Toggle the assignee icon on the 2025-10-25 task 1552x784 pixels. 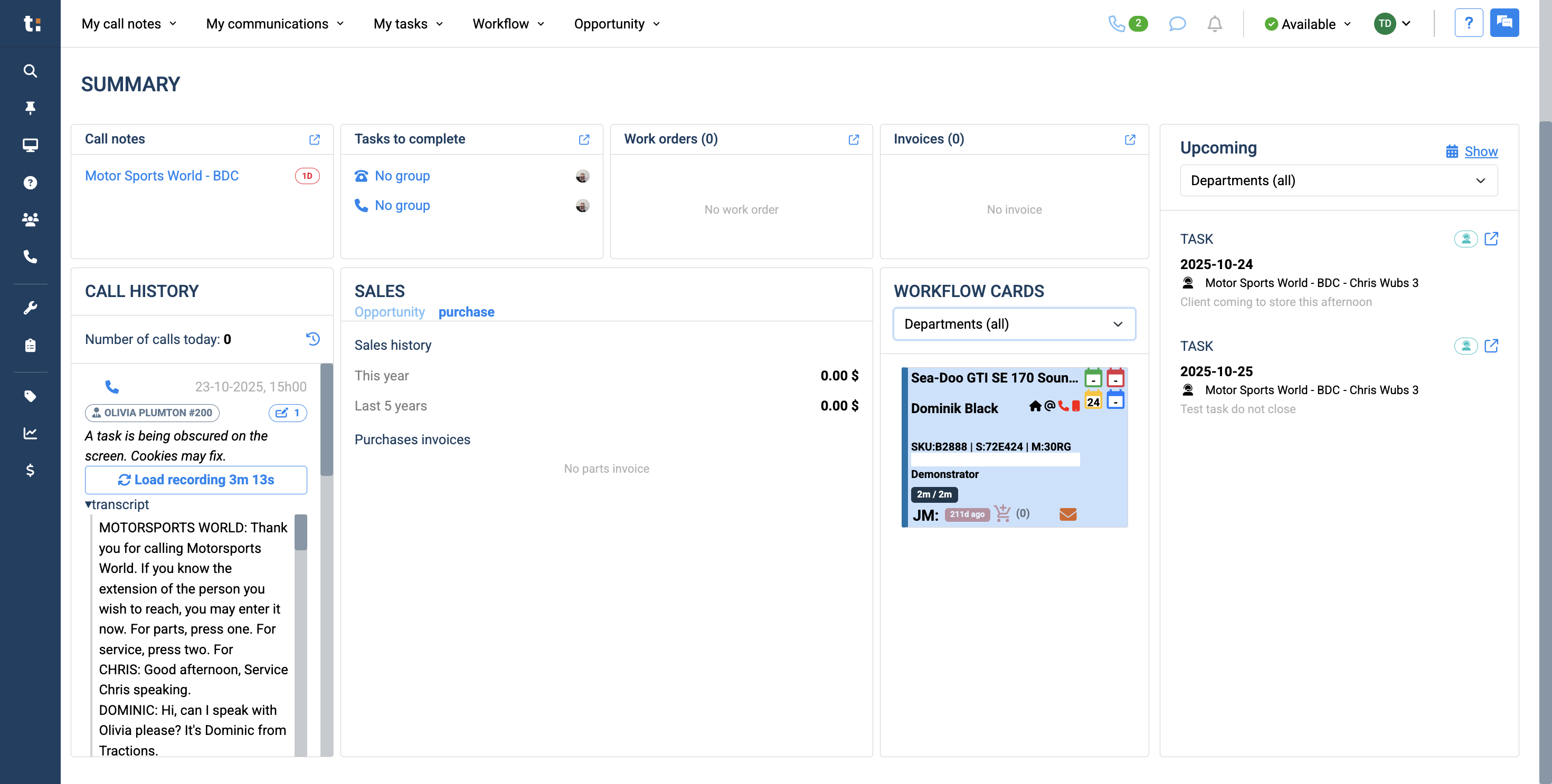pyautogui.click(x=1465, y=346)
